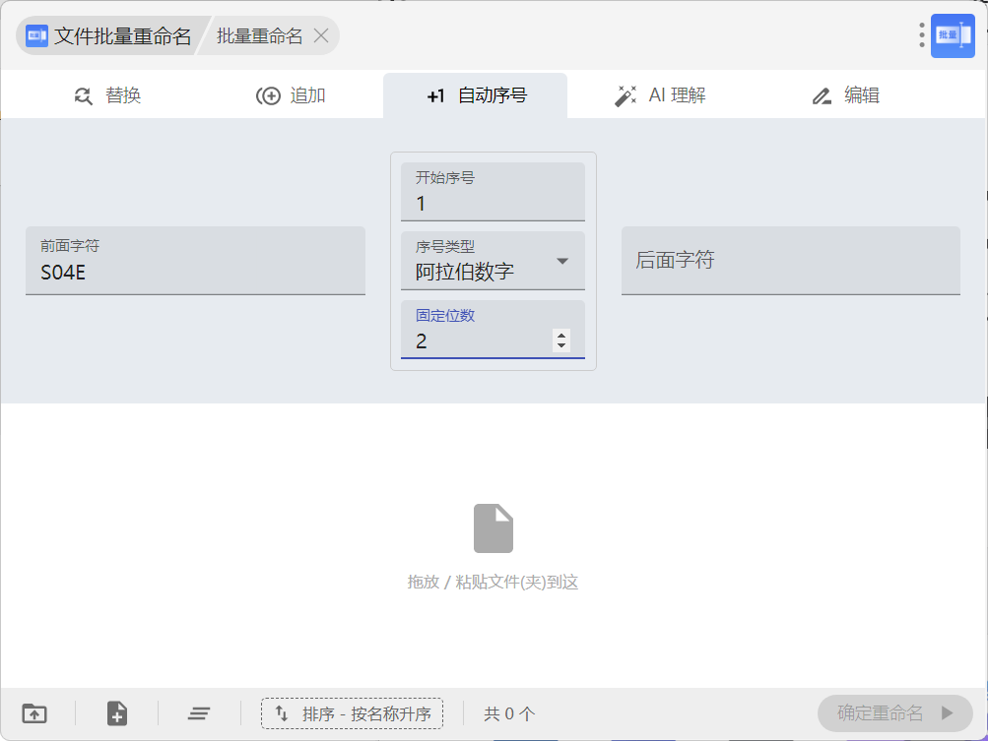Viewport: 988px width, 741px height.
Task: Click the 替换 swap-arrows icon
Action: pos(83,94)
